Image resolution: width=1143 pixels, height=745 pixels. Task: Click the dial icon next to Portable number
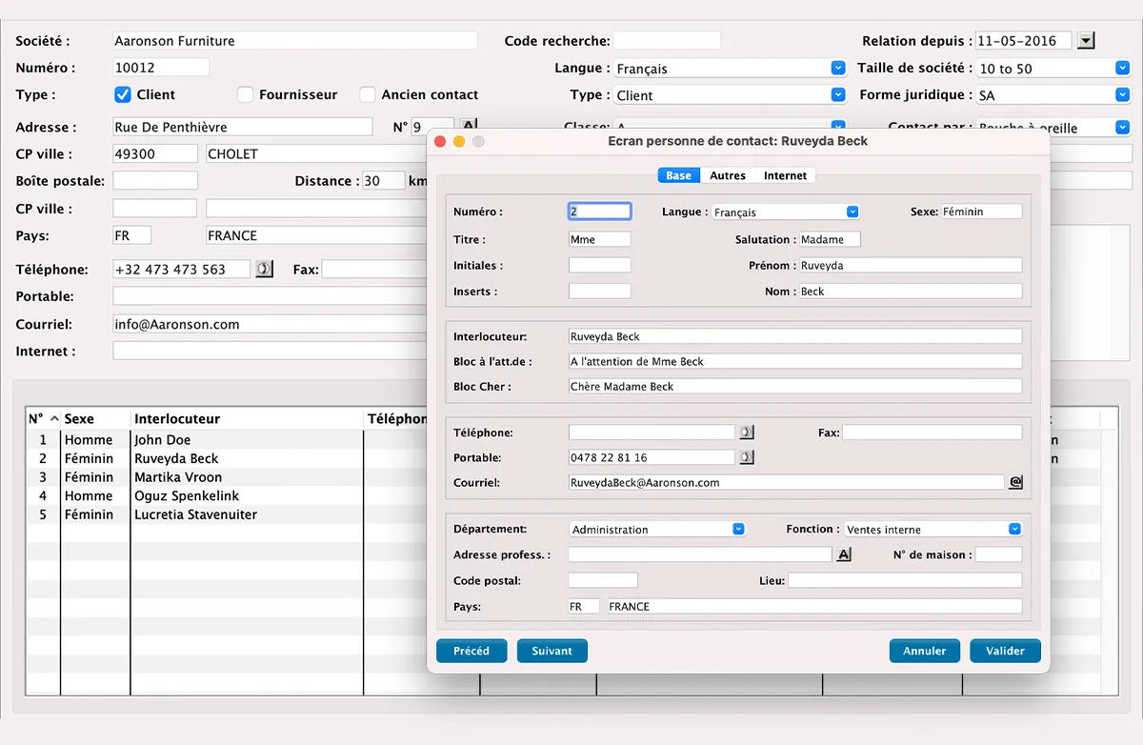746,458
